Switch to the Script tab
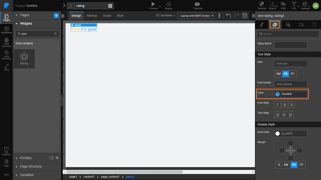The height and width of the screenshot is (180, 321). [107, 16]
